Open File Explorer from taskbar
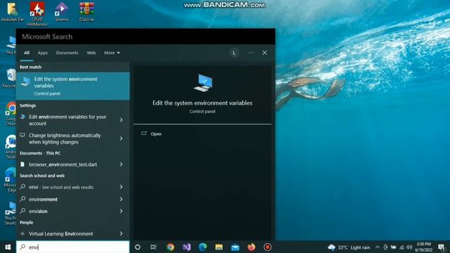This screenshot has height=253, width=450. 219,247
